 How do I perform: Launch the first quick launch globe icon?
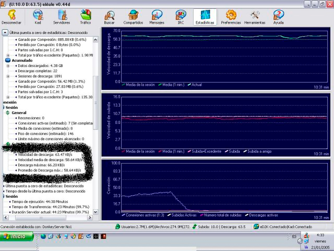pos(43,236)
